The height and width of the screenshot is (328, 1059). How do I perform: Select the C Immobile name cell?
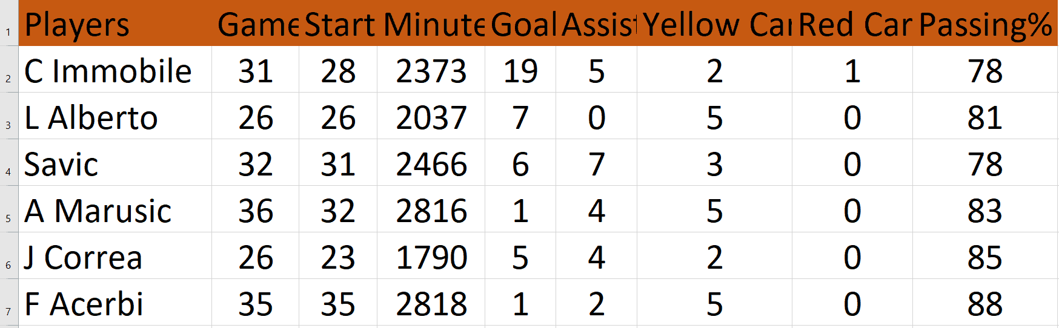pos(115,71)
